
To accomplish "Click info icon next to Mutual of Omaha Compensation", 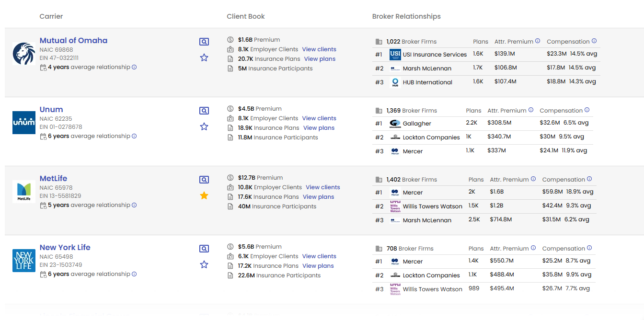I will 594,41.
